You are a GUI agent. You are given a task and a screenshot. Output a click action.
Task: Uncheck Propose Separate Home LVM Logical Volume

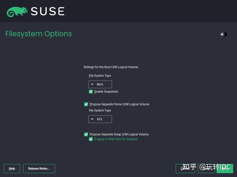(86, 104)
